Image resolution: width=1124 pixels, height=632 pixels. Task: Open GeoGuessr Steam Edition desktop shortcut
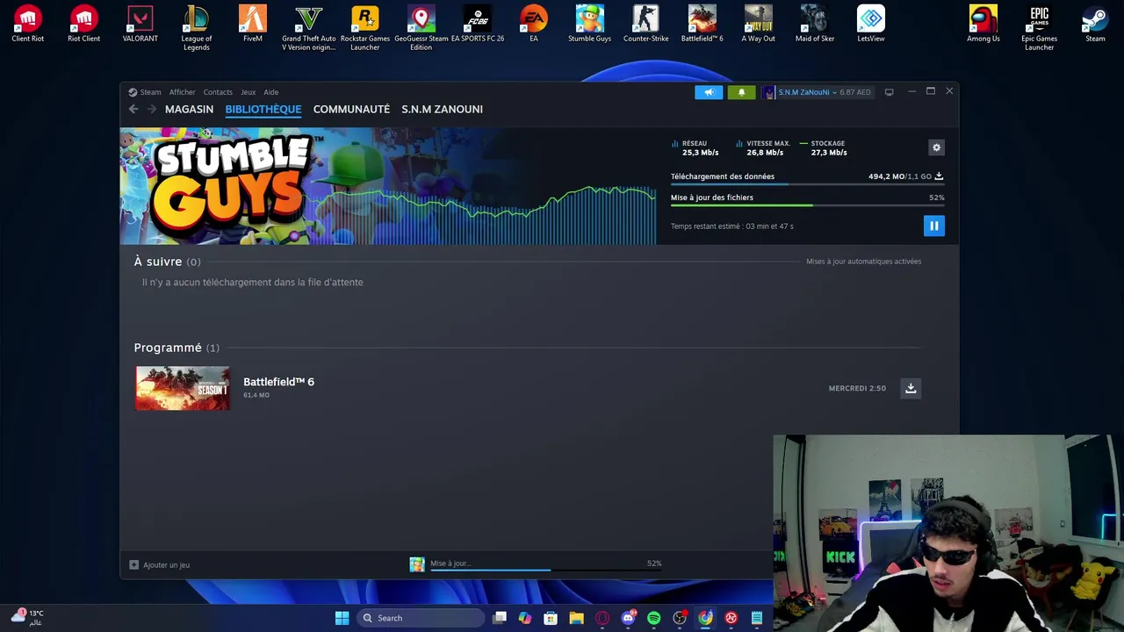point(421,28)
